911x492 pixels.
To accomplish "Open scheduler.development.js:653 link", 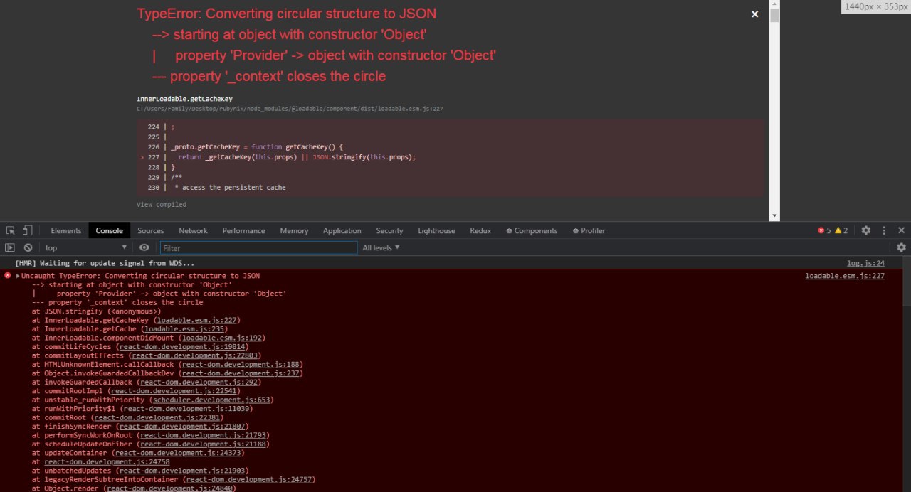I will click(x=212, y=400).
